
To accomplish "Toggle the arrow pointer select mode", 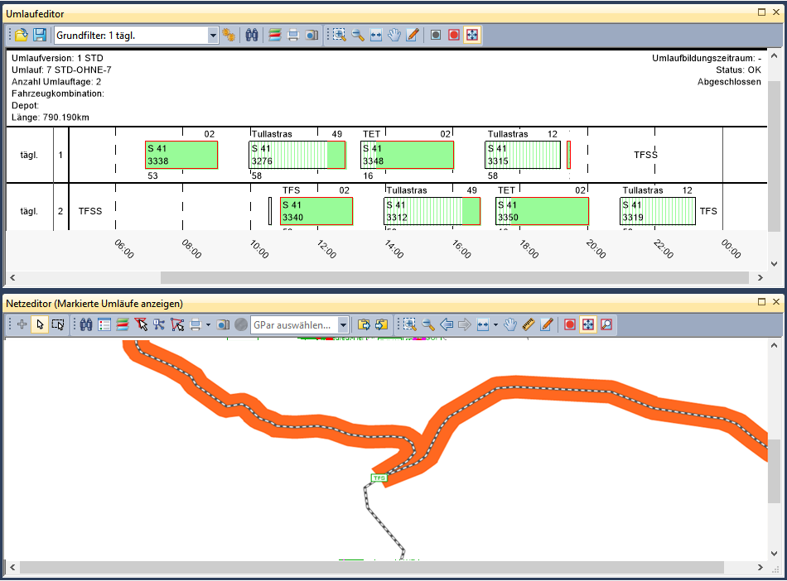I will pyautogui.click(x=39, y=324).
